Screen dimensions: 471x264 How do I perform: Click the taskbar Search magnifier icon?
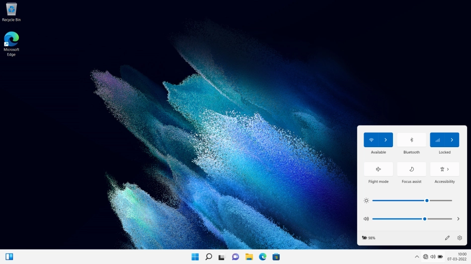pyautogui.click(x=209, y=257)
